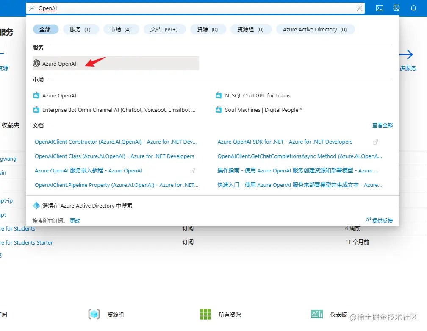Select the 资源组 (0) filter tab
This screenshot has width=427, height=331.
[250, 29]
